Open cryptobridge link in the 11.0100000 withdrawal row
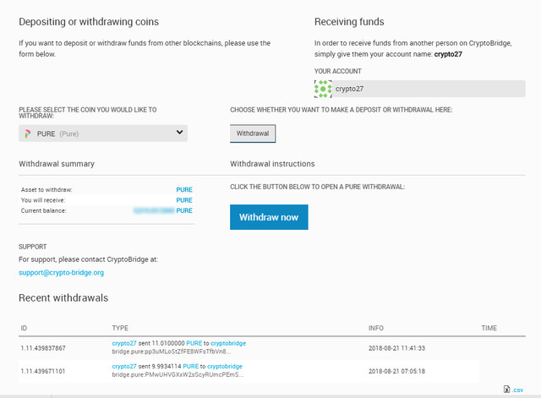Viewport: 541px width, 398px height. click(x=228, y=343)
